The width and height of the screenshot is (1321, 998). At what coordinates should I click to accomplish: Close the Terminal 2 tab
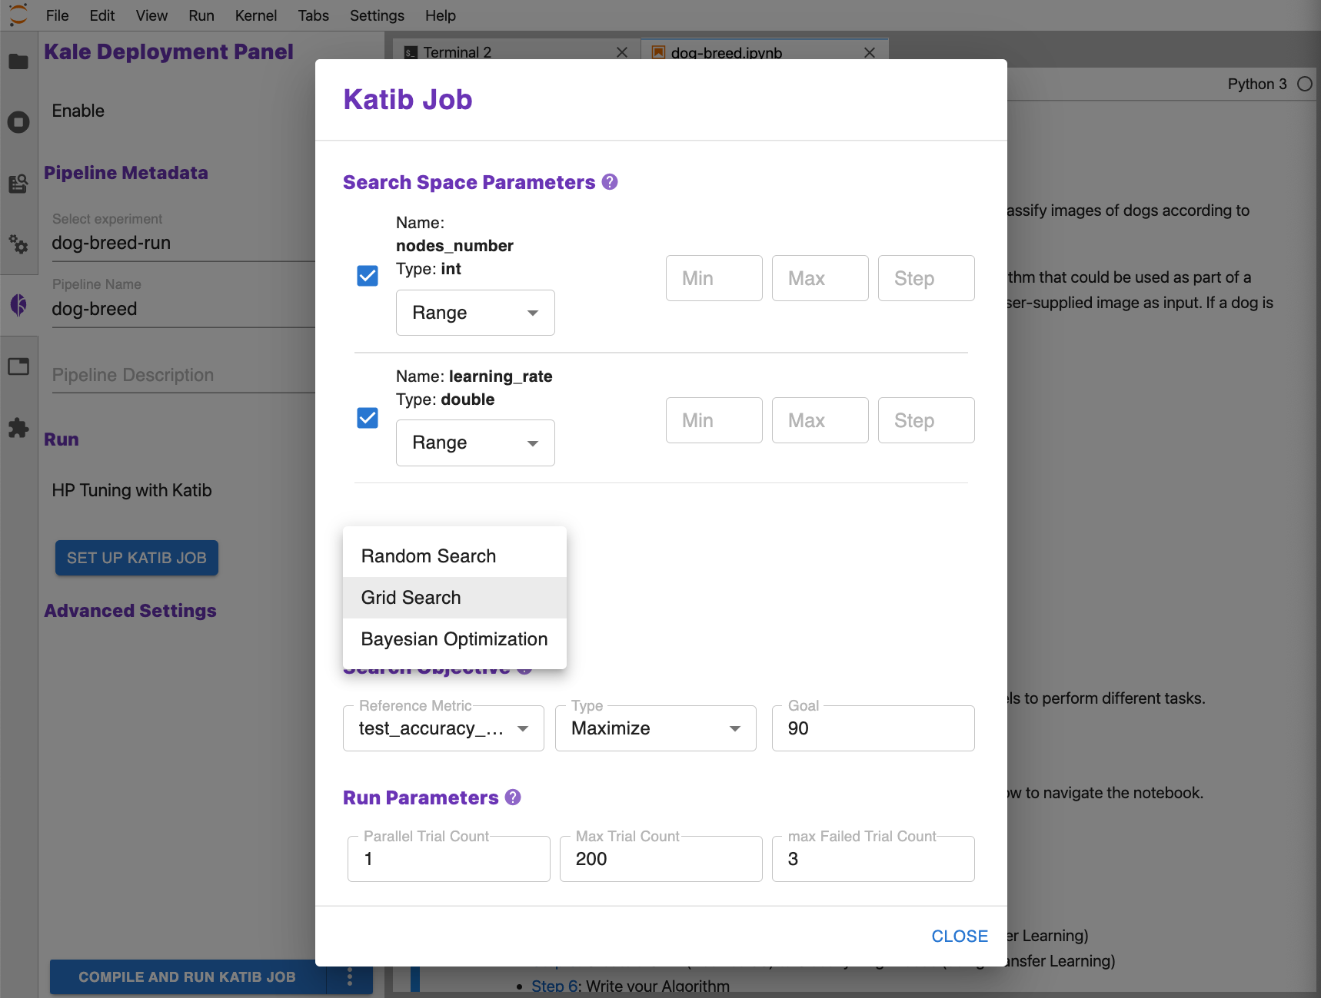point(622,52)
